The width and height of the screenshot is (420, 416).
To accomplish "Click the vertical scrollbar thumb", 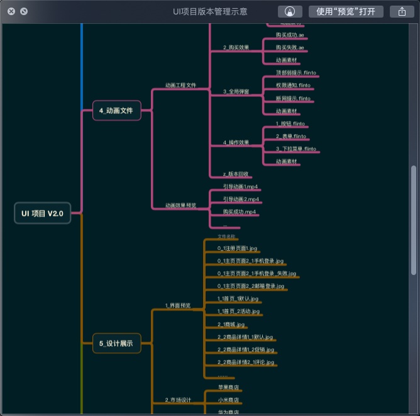I will point(413,220).
